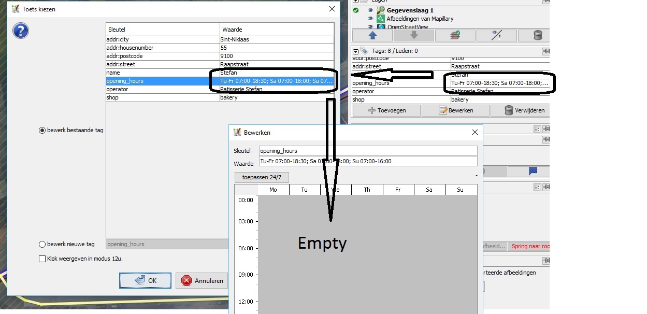Image resolution: width=647 pixels, height=314 pixels.
Task: Activate the selected layer in the Lagen panel
Action: tap(455, 35)
